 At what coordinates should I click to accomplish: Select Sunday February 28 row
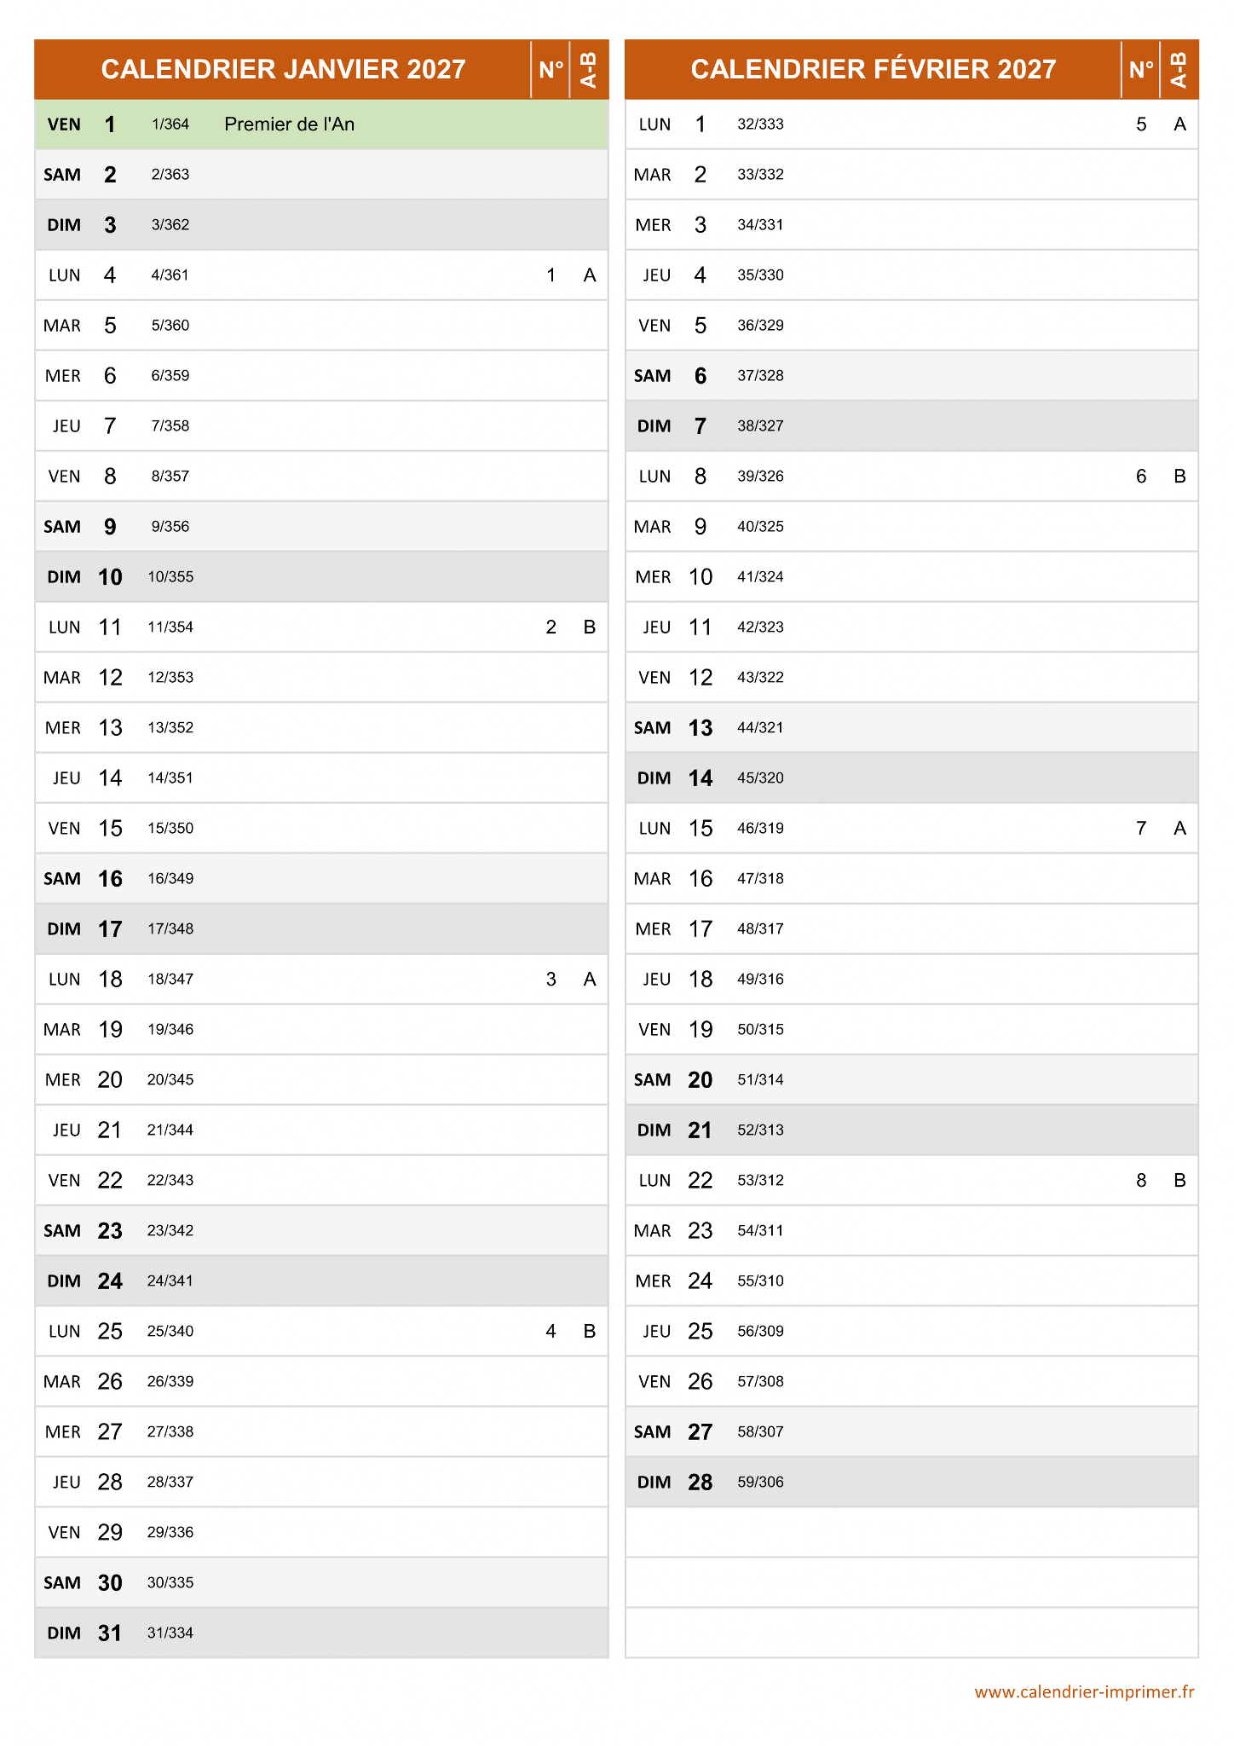911,1483
